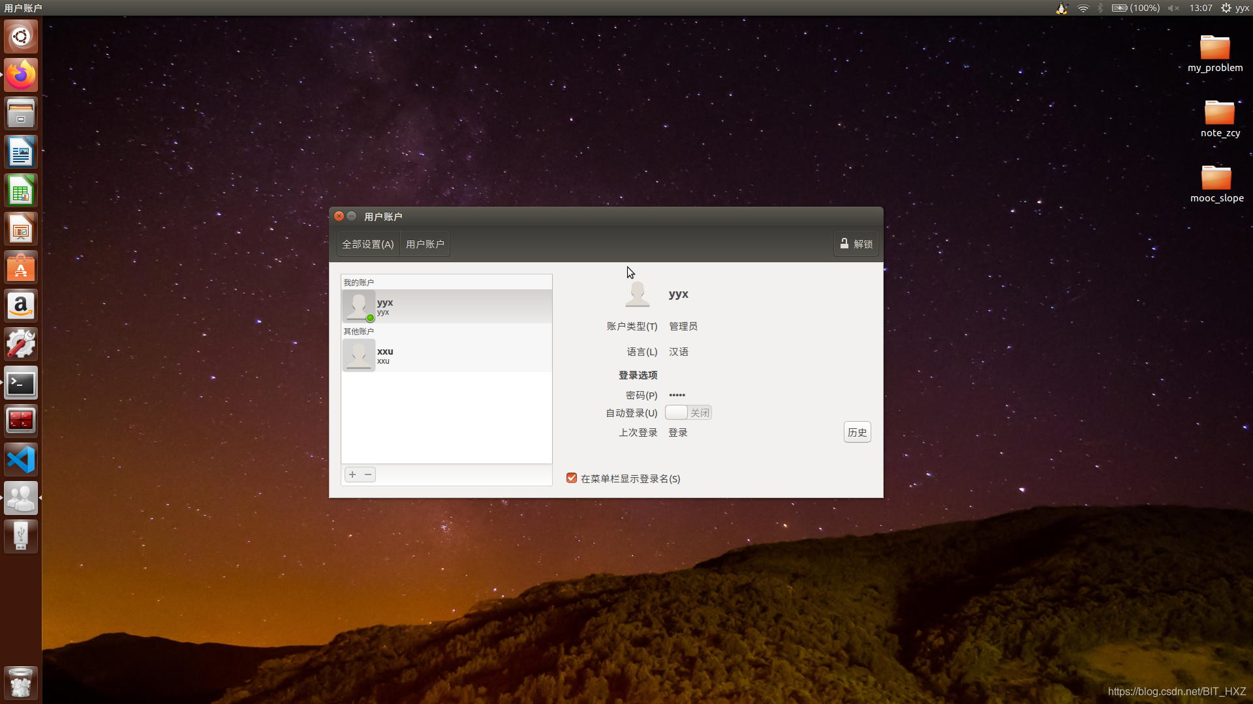Click the password (密码) dots field
This screenshot has width=1253, height=704.
677,395
